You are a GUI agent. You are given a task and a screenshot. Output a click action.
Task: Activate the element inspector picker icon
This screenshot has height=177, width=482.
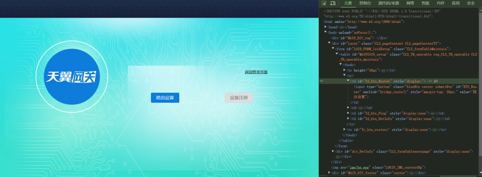point(324,3)
